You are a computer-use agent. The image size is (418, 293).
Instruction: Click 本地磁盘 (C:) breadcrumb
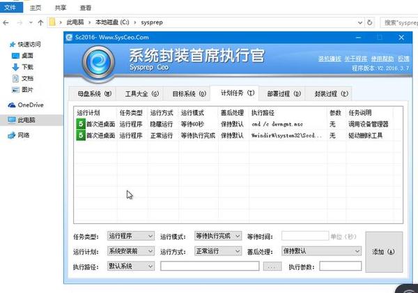pyautogui.click(x=112, y=22)
